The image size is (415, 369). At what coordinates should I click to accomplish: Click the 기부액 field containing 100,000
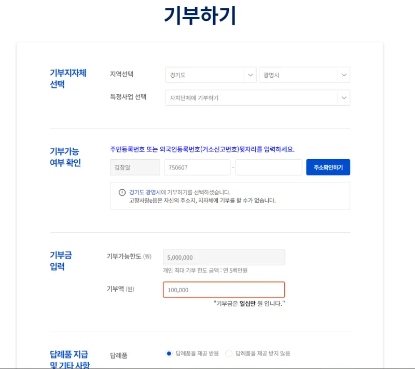pyautogui.click(x=224, y=290)
